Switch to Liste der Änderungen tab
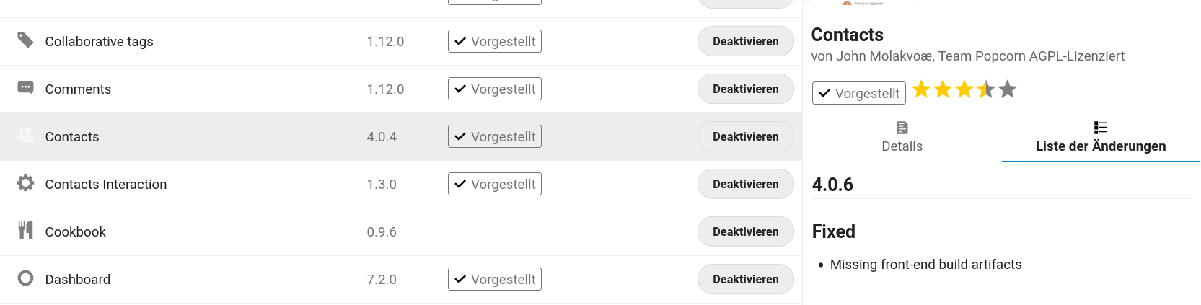1201x305 pixels. point(1101,137)
